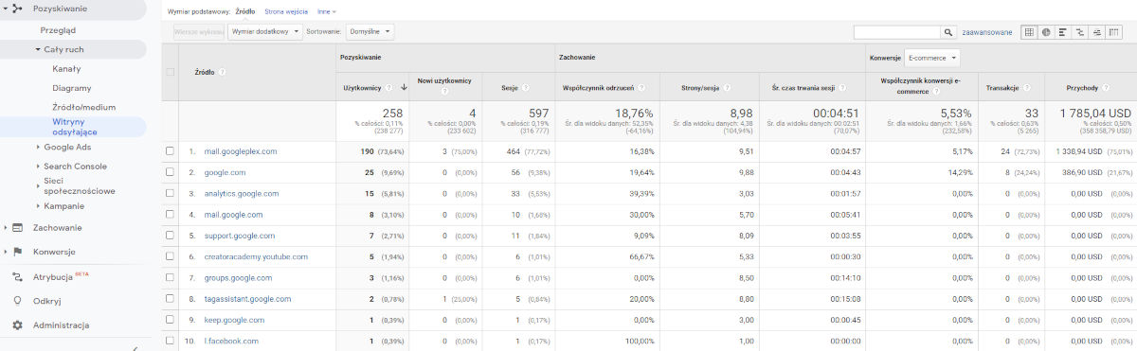This screenshot has height=351, width=1137.
Task: Check the l.facebook.com row checkbox
Action: pyautogui.click(x=171, y=341)
